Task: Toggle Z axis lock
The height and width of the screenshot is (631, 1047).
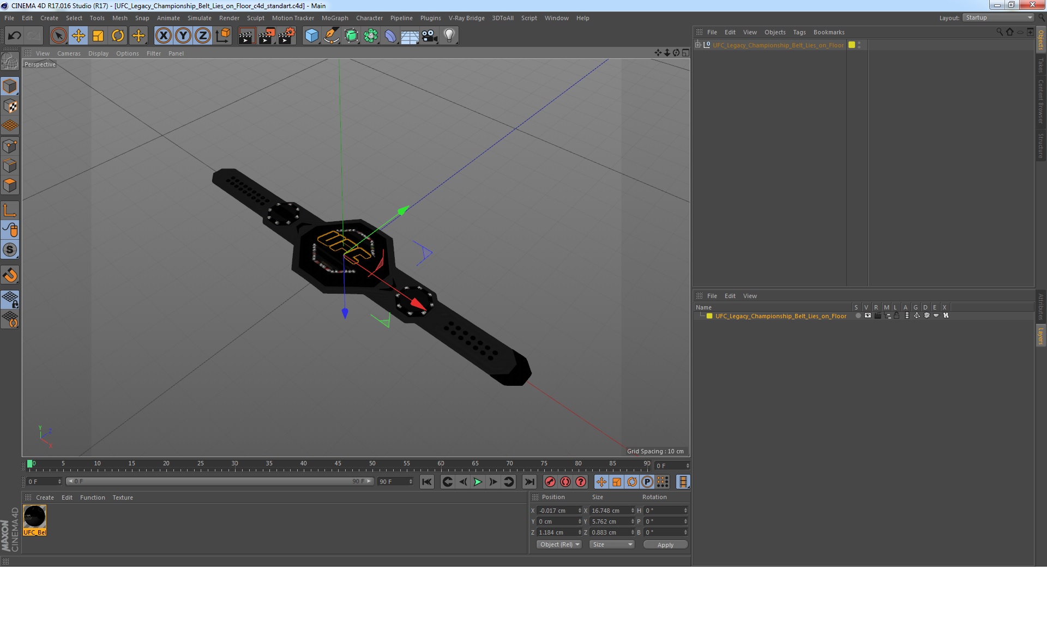Action: coord(202,36)
